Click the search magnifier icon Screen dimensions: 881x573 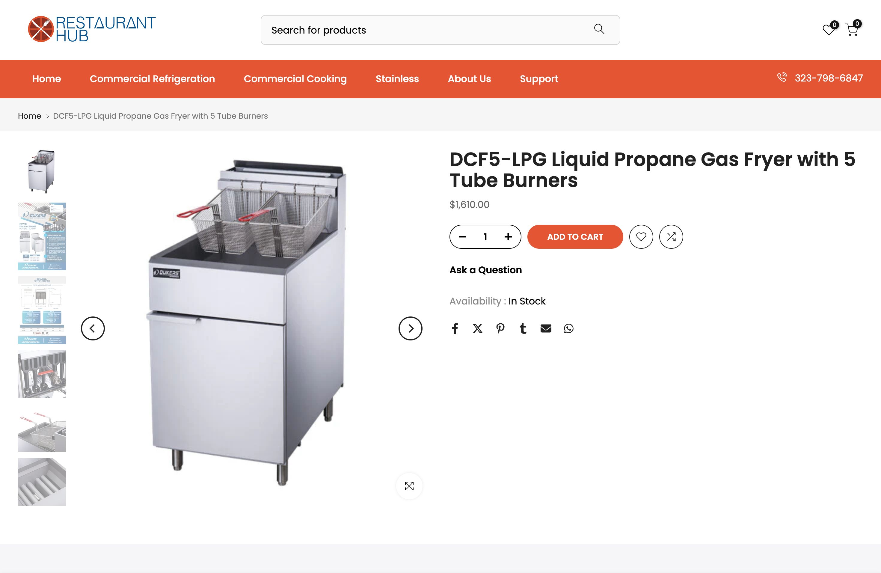click(599, 29)
